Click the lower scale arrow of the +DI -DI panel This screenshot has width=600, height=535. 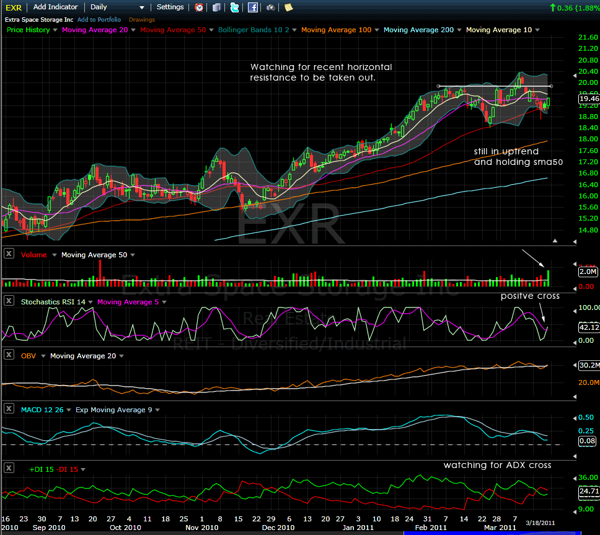click(x=575, y=511)
